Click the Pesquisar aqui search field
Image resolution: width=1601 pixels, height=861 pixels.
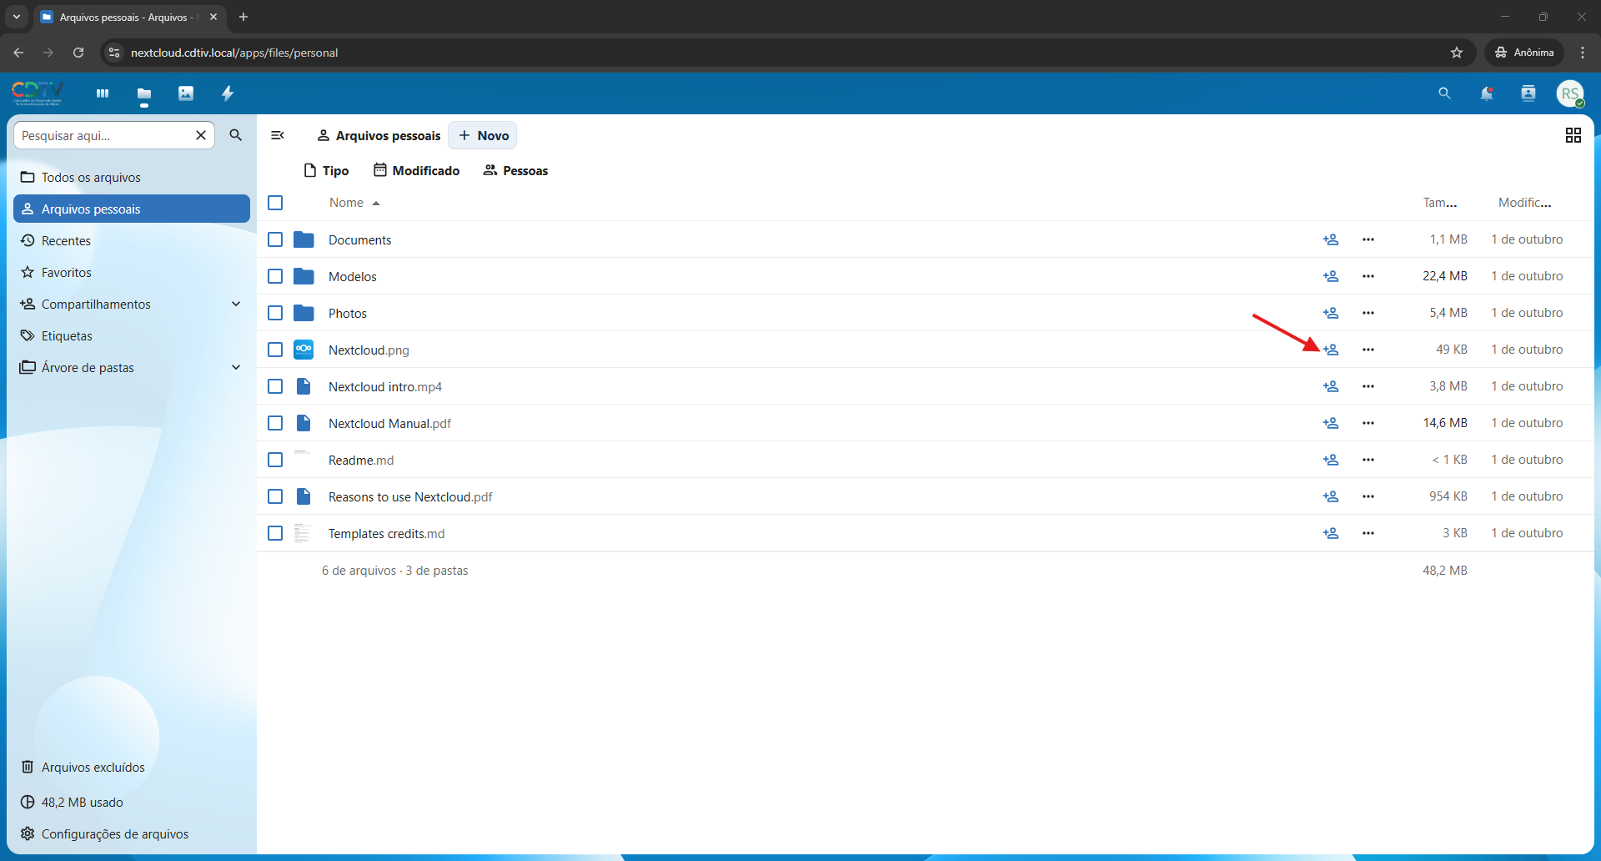[104, 135]
